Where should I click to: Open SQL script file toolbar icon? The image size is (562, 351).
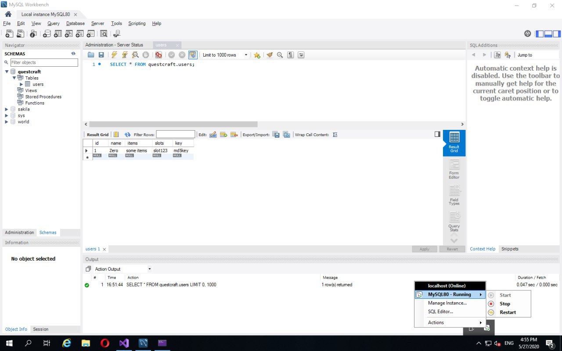pyautogui.click(x=21, y=33)
